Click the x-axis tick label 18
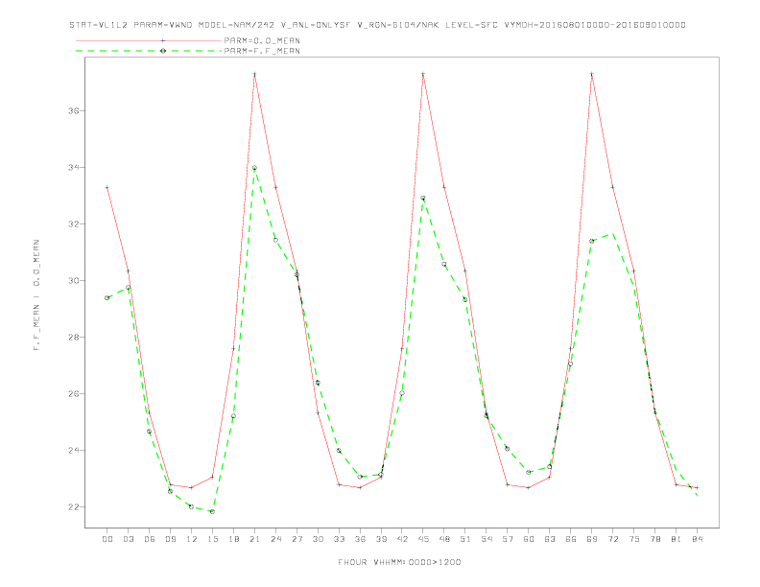The image size is (760, 587). pos(233,539)
